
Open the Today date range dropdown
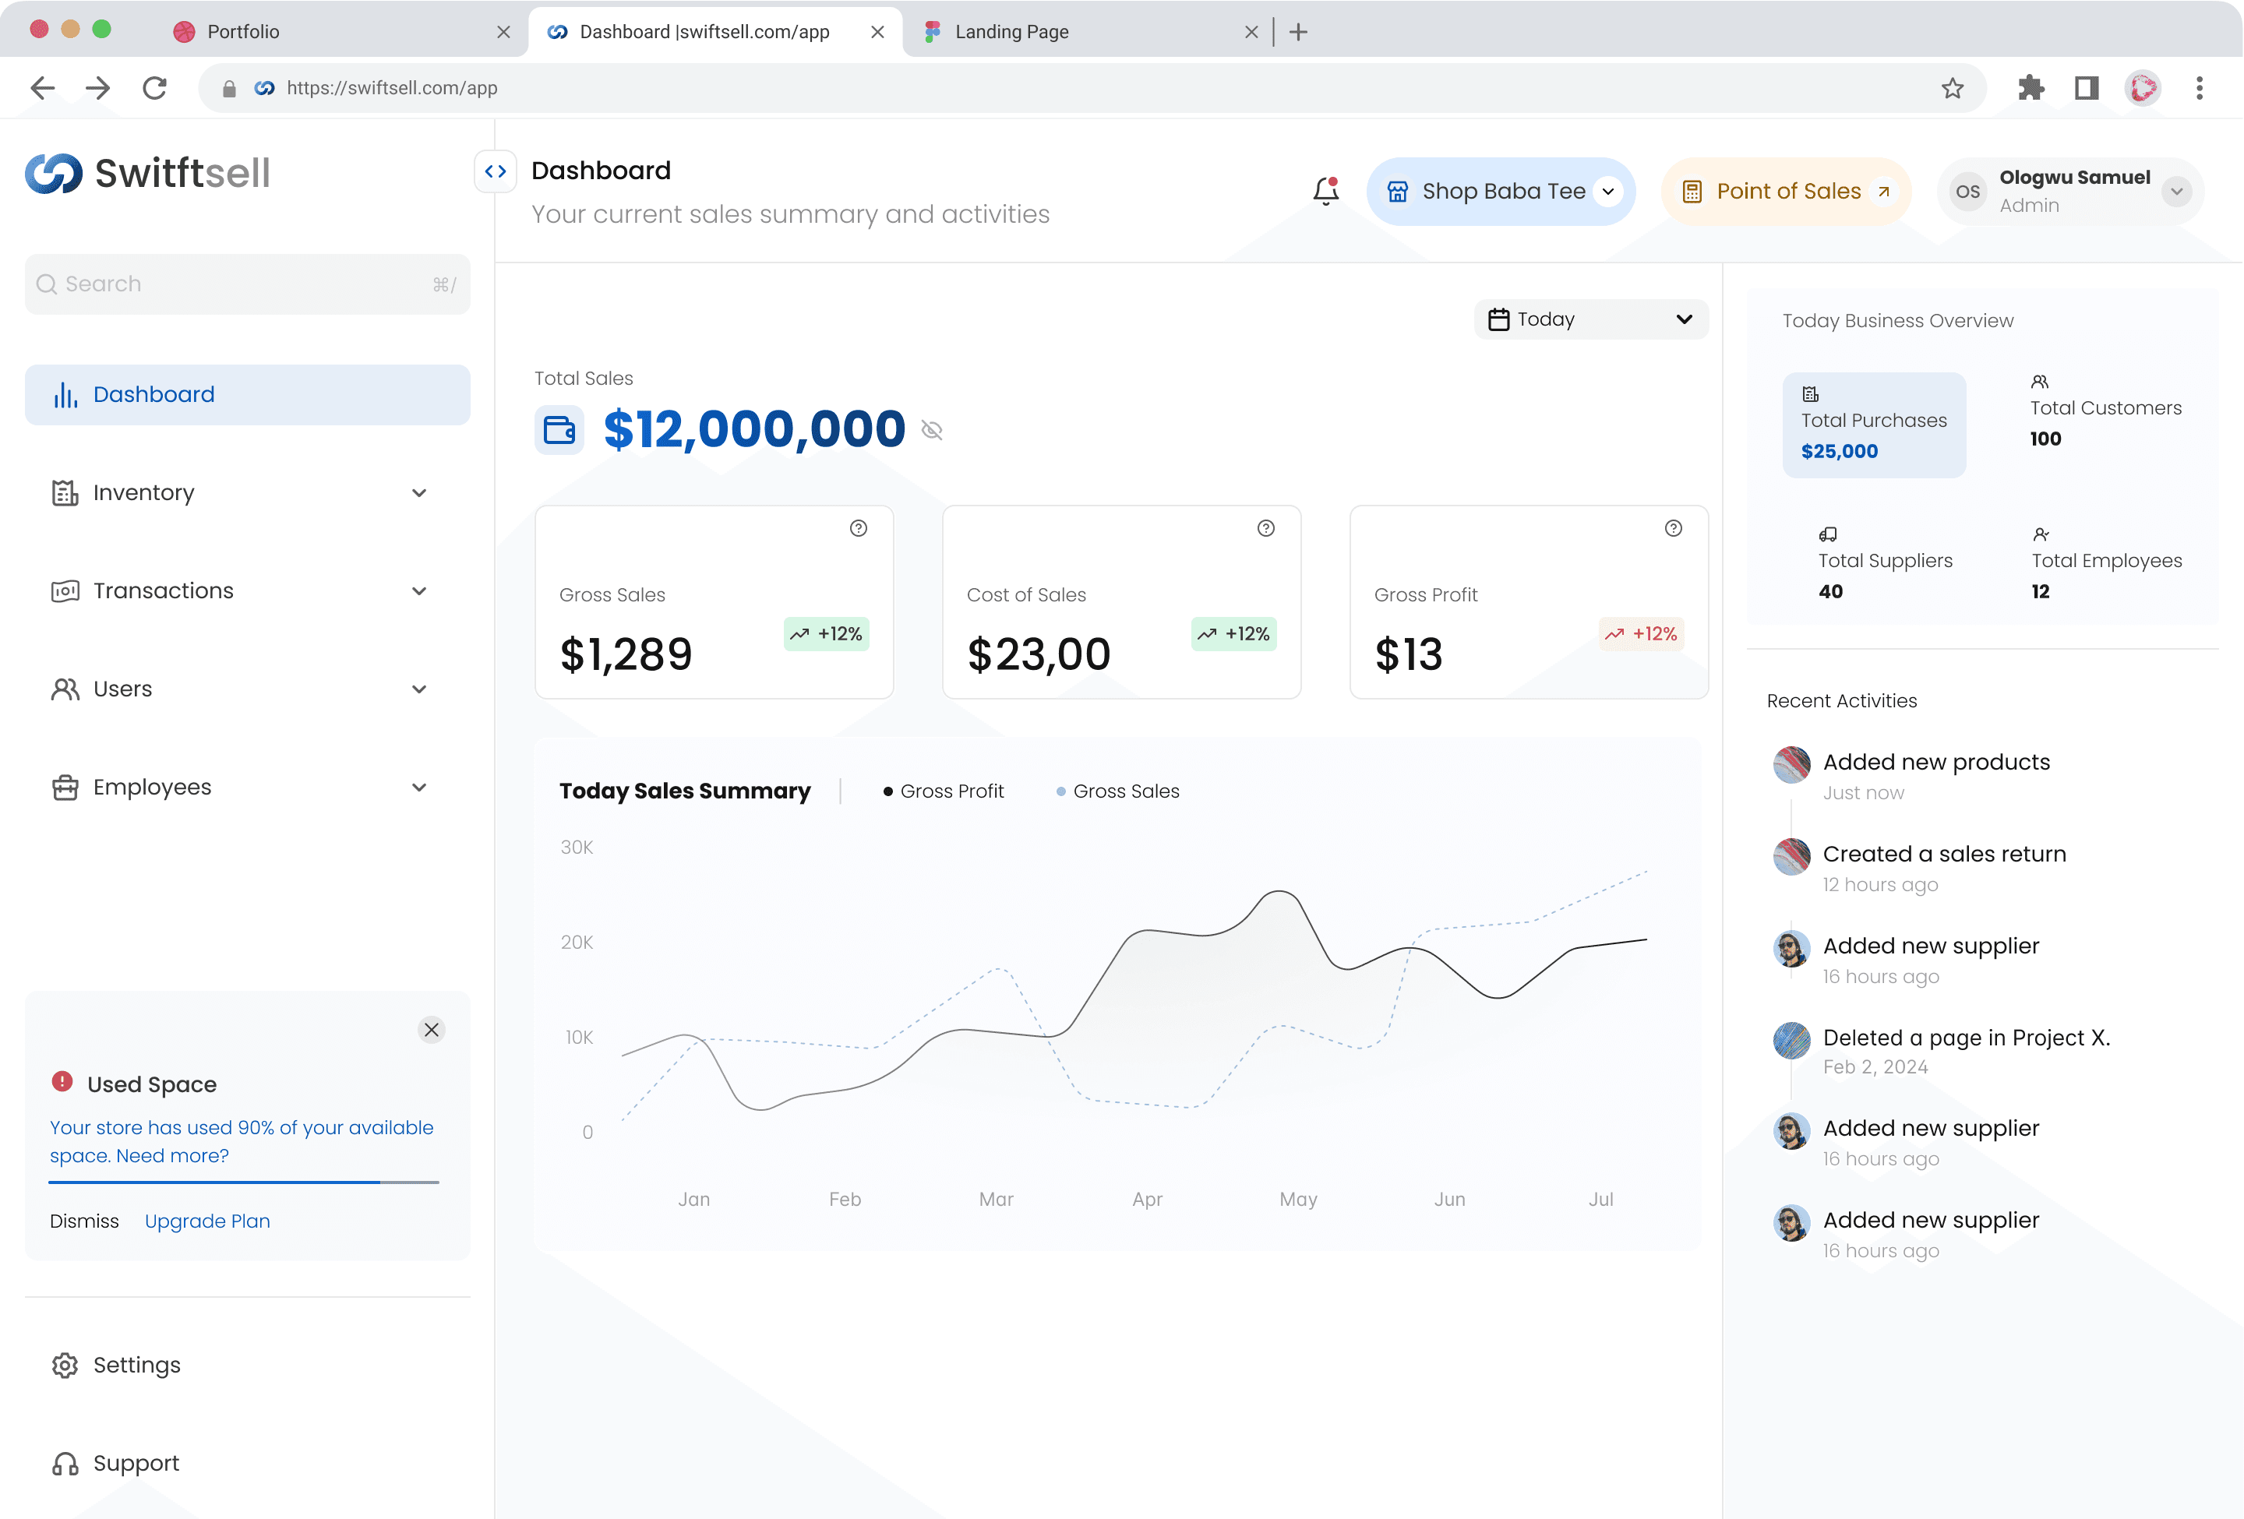1590,319
